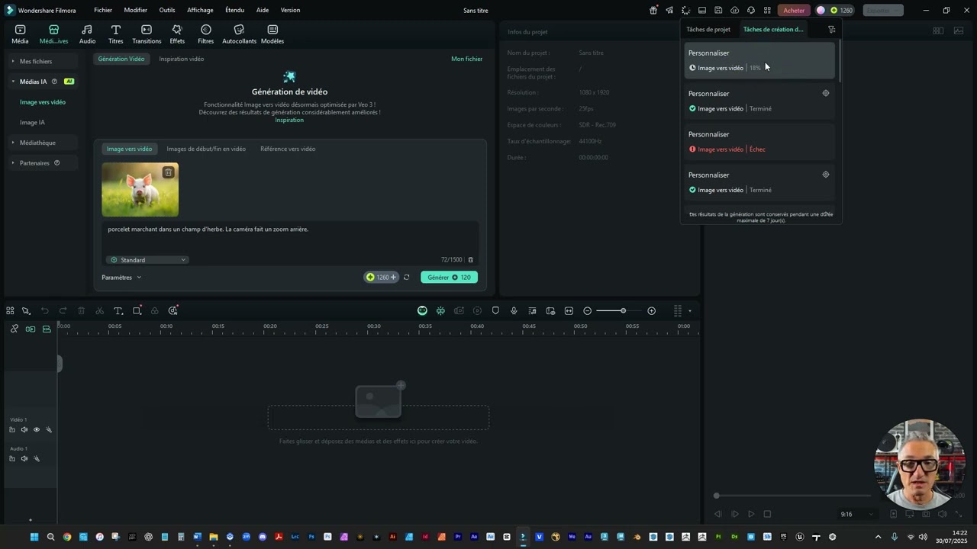The height and width of the screenshot is (549, 977).
Task: Click the shield marker icon in the timeline toolbar
Action: tap(495, 310)
